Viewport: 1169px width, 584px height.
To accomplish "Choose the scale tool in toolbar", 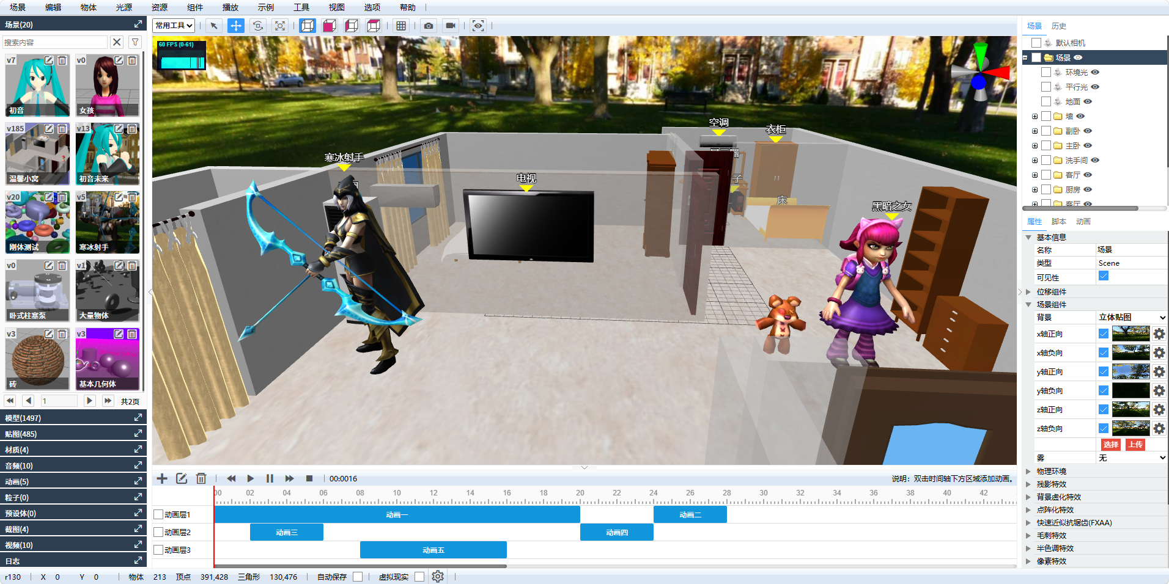I will (280, 26).
